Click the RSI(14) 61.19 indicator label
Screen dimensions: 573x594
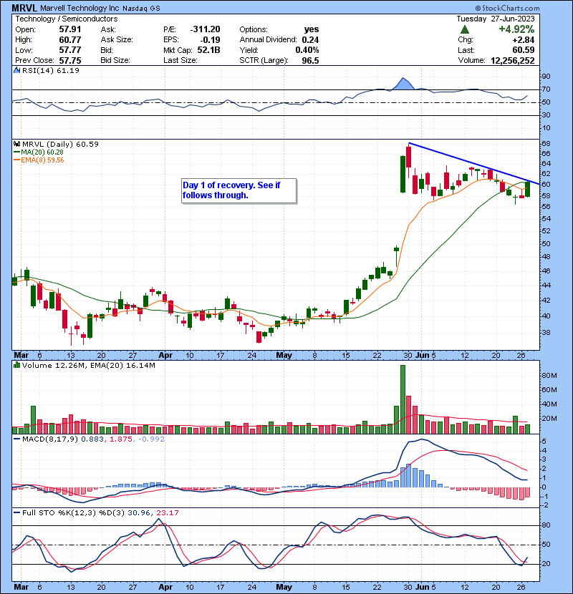tap(50, 70)
